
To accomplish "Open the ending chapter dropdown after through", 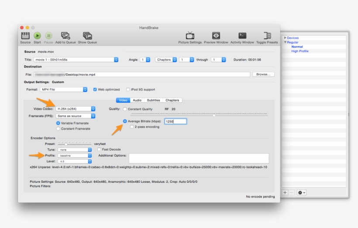I will [x=218, y=60].
